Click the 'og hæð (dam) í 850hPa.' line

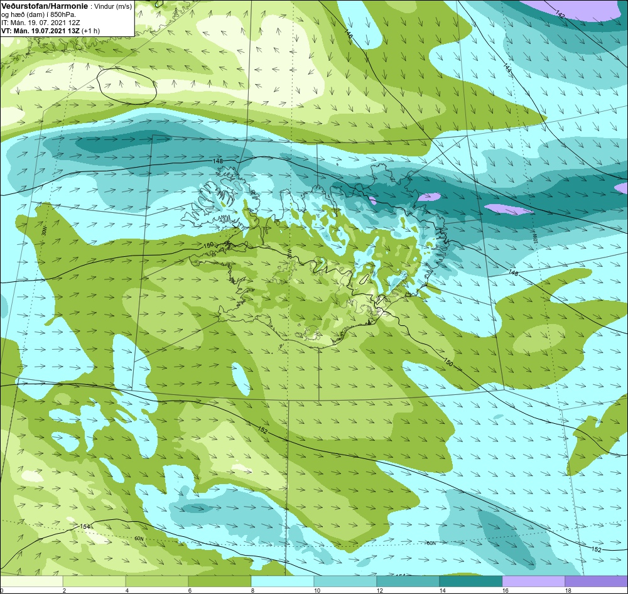click(38, 15)
